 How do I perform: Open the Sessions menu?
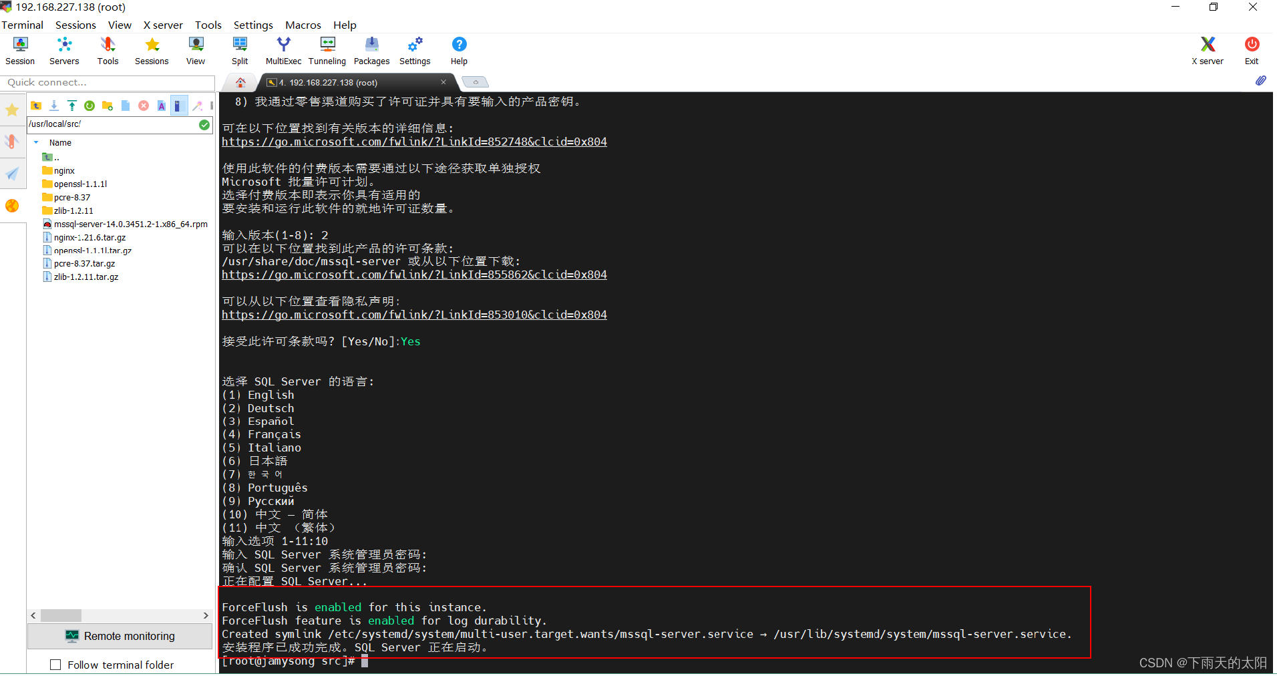(x=75, y=25)
